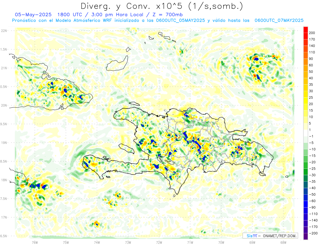The image size is (318, 246).
Task: Select the '72W' longitude label
Action: (x=159, y=243)
